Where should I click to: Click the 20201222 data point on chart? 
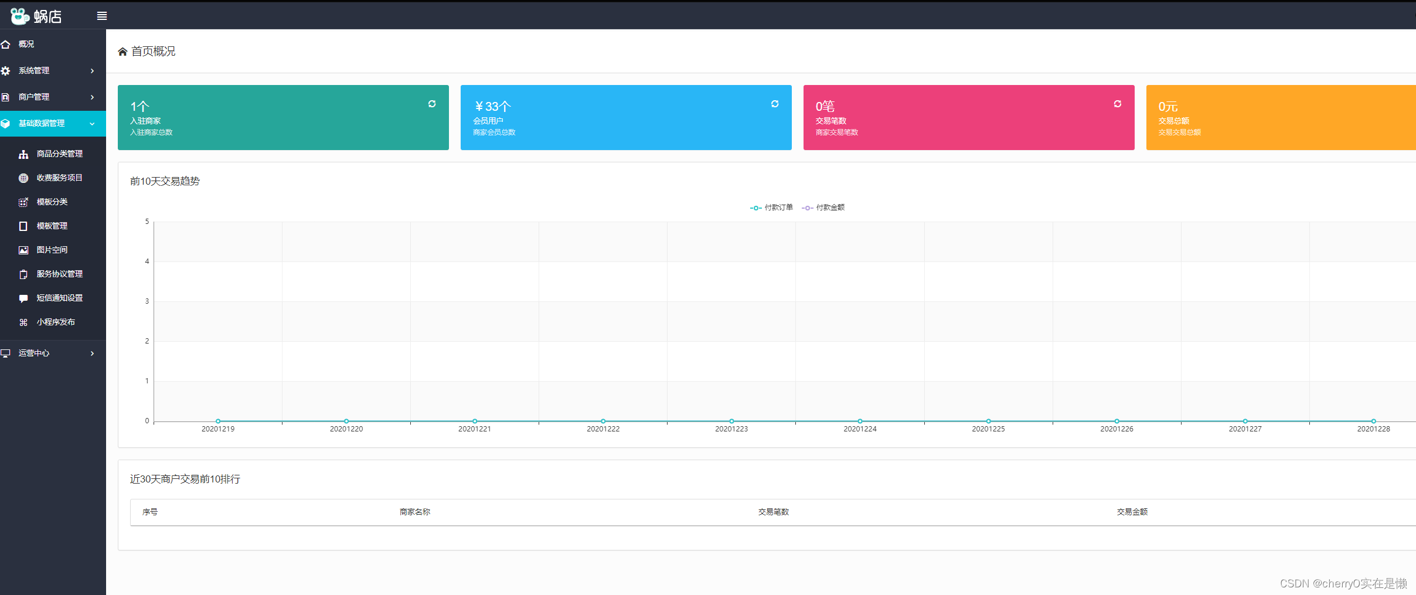(x=603, y=421)
